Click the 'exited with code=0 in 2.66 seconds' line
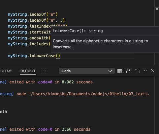159x134 pixels. click(50, 129)
